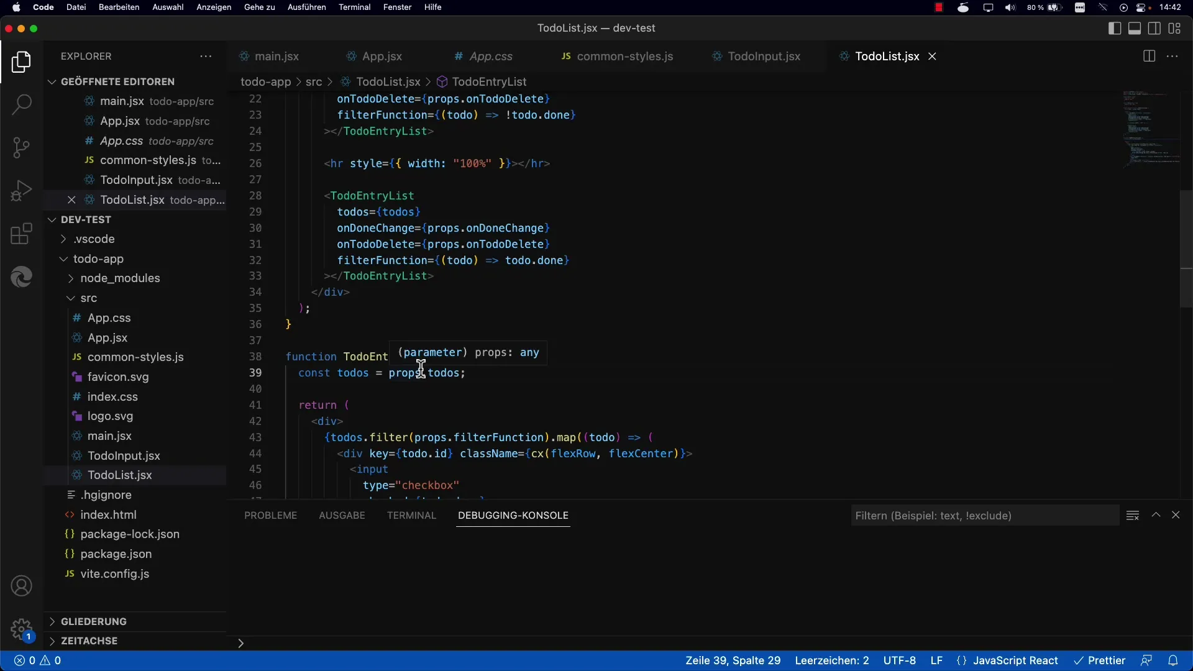Clear the debug console output
Screen dimensions: 1193x671
pyautogui.click(x=1133, y=515)
